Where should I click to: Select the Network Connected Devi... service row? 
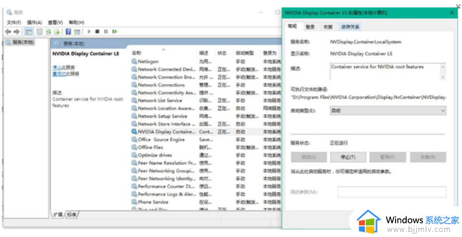coord(206,69)
